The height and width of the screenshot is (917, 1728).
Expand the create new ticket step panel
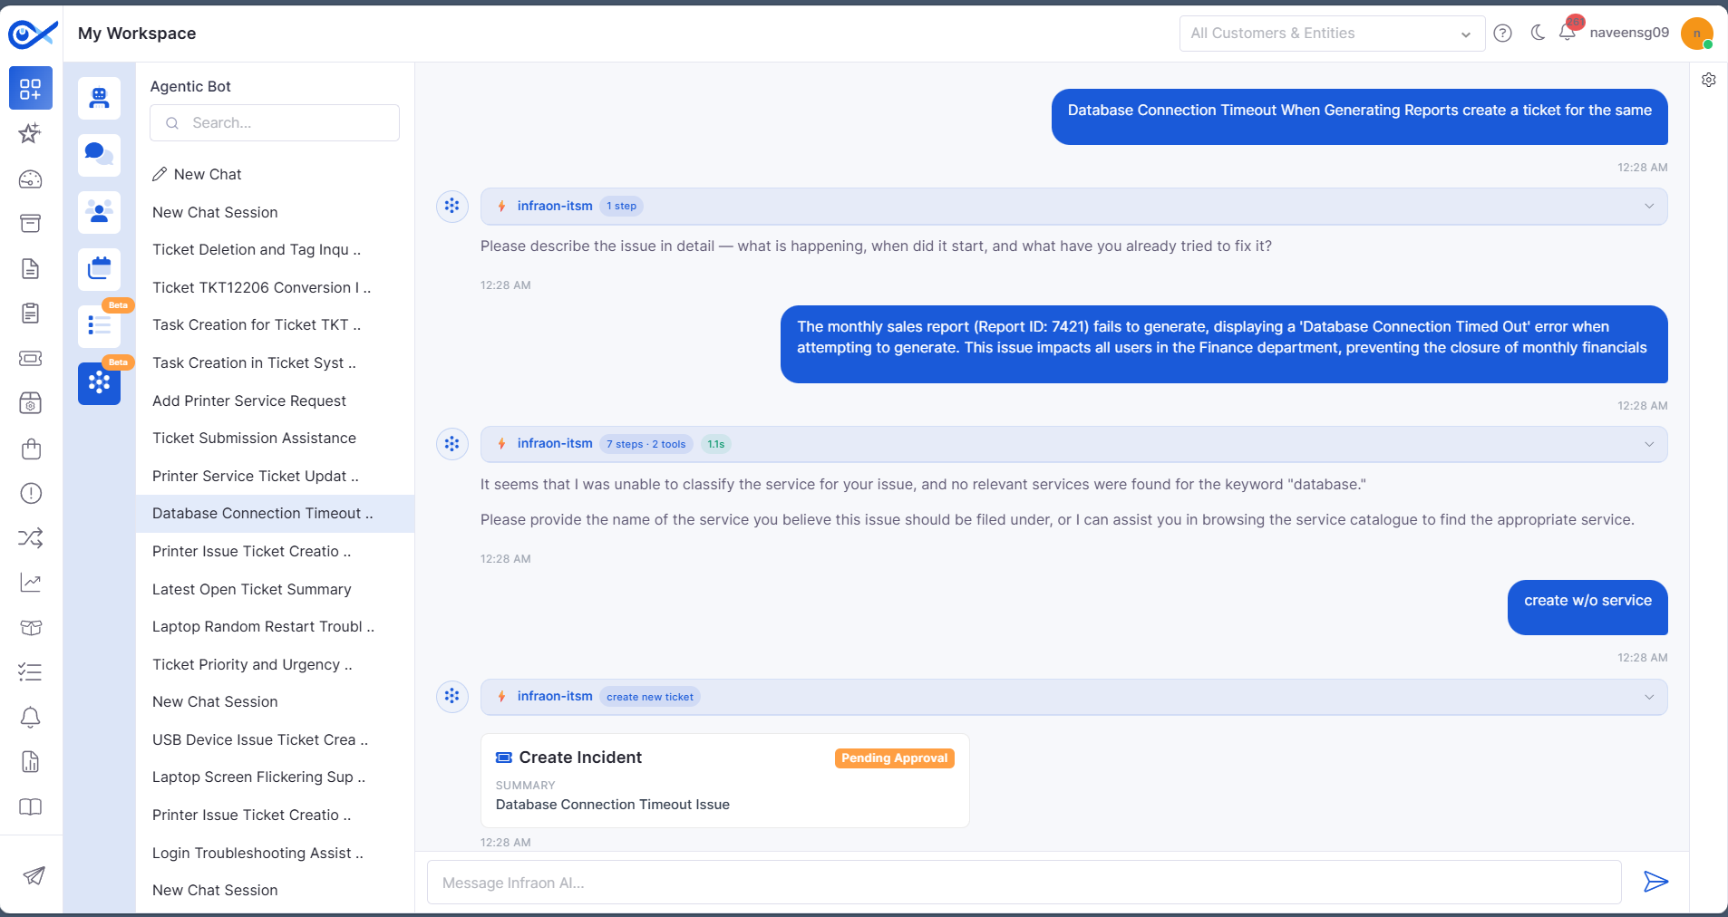click(1073, 697)
